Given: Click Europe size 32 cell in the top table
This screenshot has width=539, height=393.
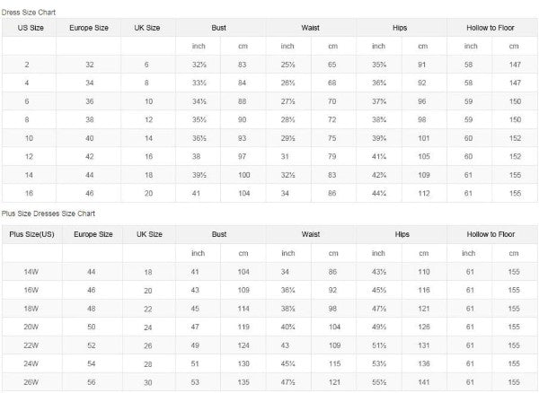Looking at the screenshot, I should click(90, 65).
